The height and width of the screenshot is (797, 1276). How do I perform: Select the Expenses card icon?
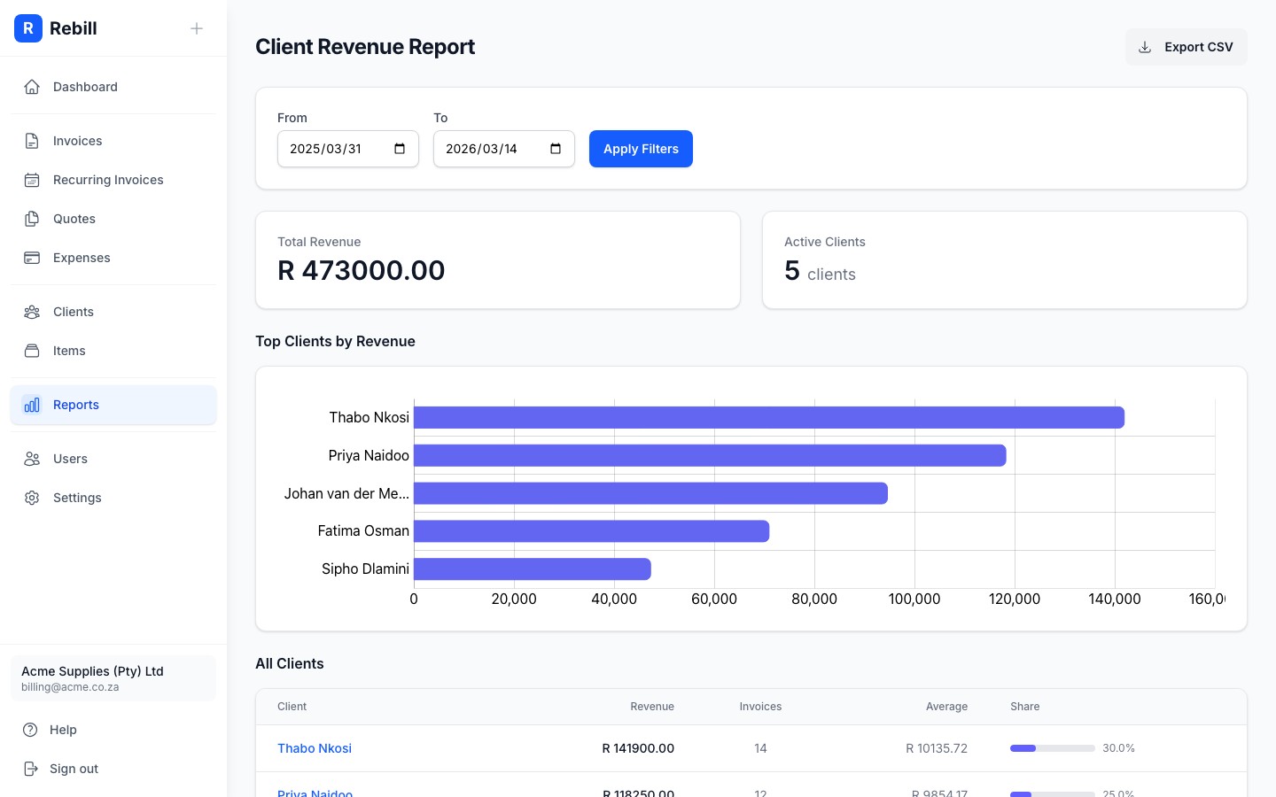tap(32, 258)
